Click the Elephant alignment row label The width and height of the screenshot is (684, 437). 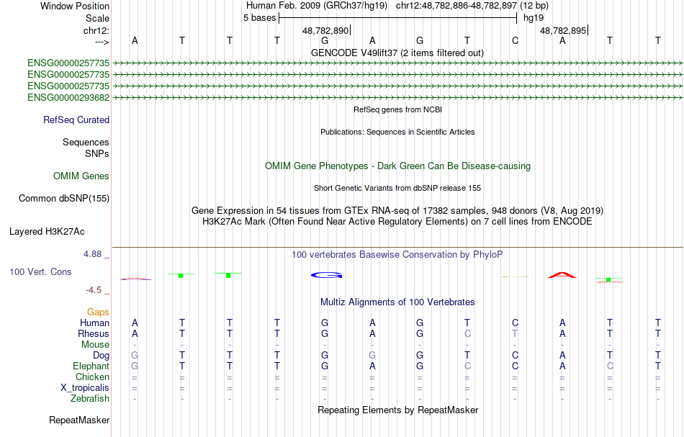click(x=91, y=366)
